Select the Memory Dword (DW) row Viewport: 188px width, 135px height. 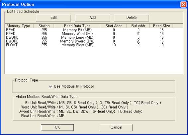[x=94, y=41]
